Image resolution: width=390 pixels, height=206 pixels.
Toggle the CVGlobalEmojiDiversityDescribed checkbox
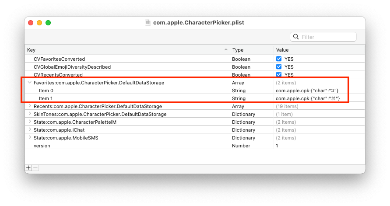pyautogui.click(x=279, y=67)
